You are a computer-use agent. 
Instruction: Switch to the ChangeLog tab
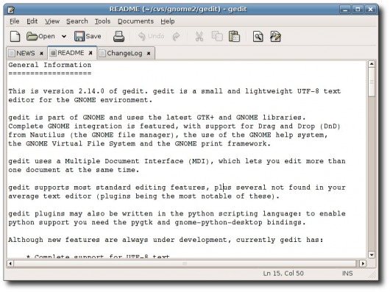[x=124, y=53]
